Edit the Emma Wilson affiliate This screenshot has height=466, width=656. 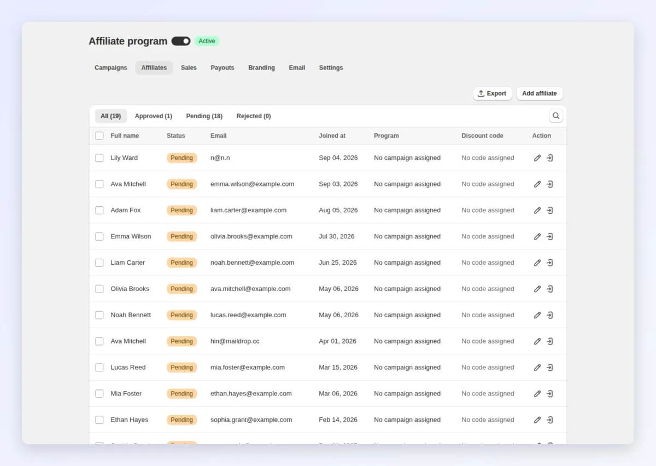pyautogui.click(x=537, y=237)
